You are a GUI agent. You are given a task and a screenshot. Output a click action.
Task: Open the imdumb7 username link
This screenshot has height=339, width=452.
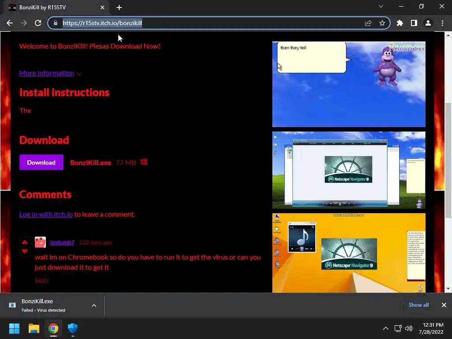(x=62, y=242)
